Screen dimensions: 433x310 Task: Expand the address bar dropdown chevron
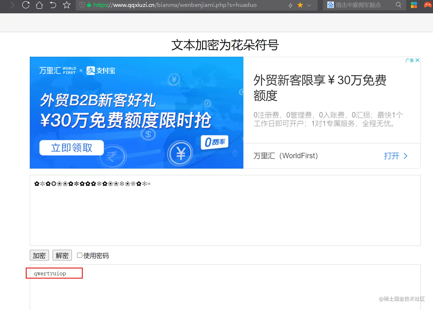click(309, 5)
